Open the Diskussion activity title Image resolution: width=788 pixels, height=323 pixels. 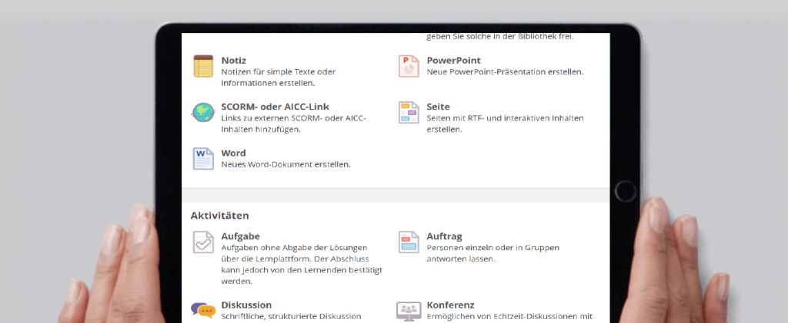click(x=246, y=305)
